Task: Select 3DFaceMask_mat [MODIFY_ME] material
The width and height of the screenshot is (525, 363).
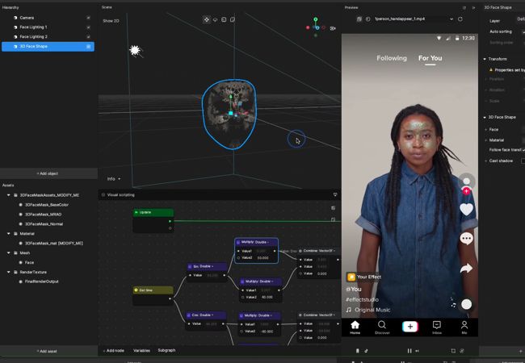Action: click(x=54, y=244)
